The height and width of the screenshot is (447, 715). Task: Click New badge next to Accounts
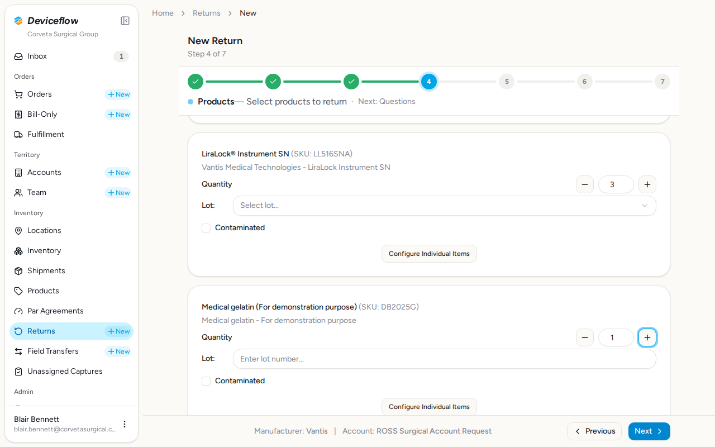[118, 173]
